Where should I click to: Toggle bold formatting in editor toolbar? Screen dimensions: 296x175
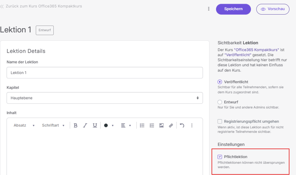pyautogui.click(x=76, y=125)
